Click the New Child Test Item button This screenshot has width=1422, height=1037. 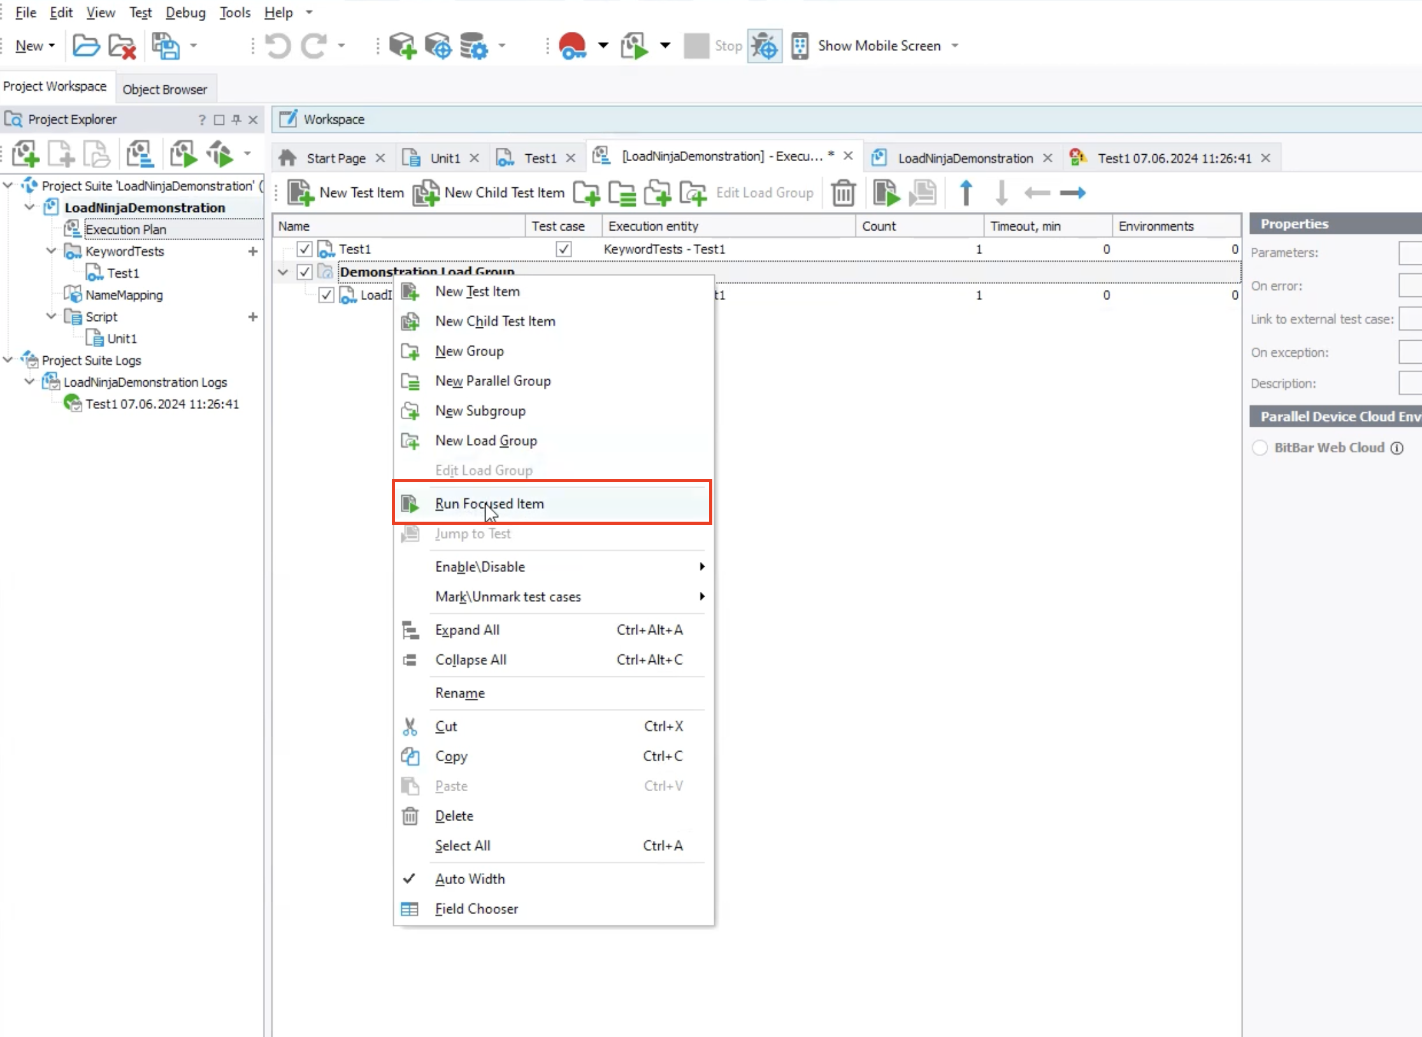click(x=489, y=192)
